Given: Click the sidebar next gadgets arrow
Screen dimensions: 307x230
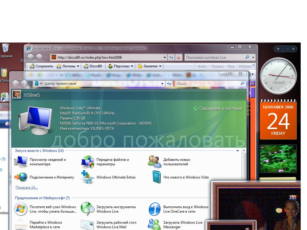Looking at the screenshot, I should [293, 49].
